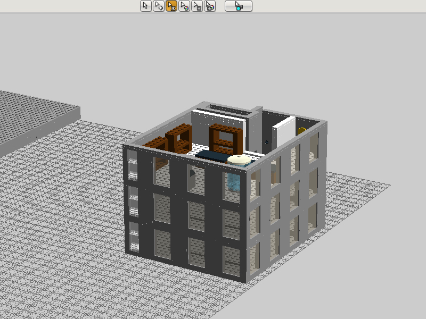The image size is (426, 319).
Task: Choose the multiple selection tool with plus sign
Action: coord(158,6)
